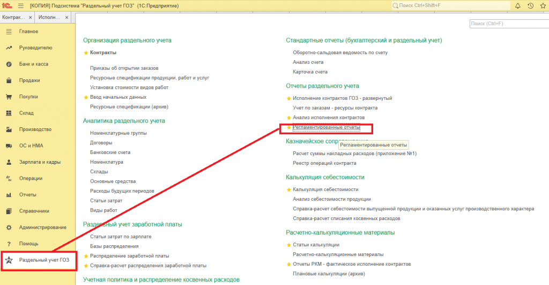Open the Контракты link
Image resolution: width=549 pixels, height=285 pixels.
tap(103, 53)
